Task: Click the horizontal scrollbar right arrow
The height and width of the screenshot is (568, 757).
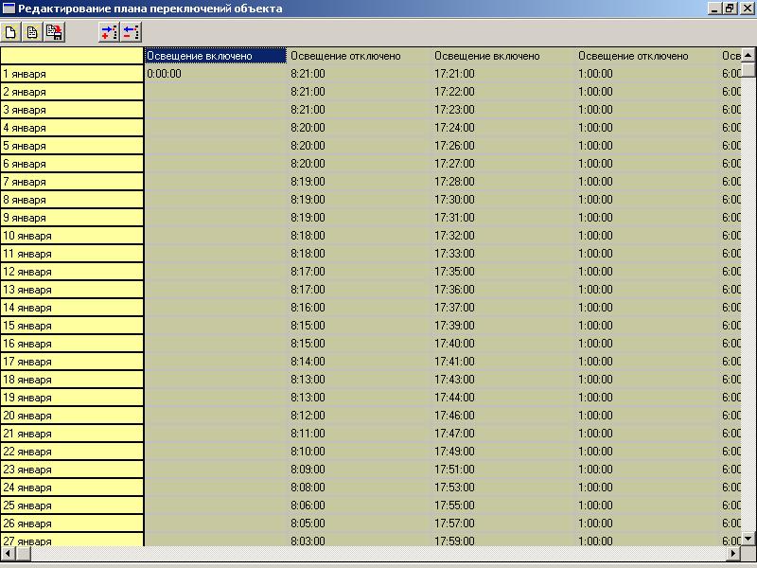Action: [x=732, y=554]
